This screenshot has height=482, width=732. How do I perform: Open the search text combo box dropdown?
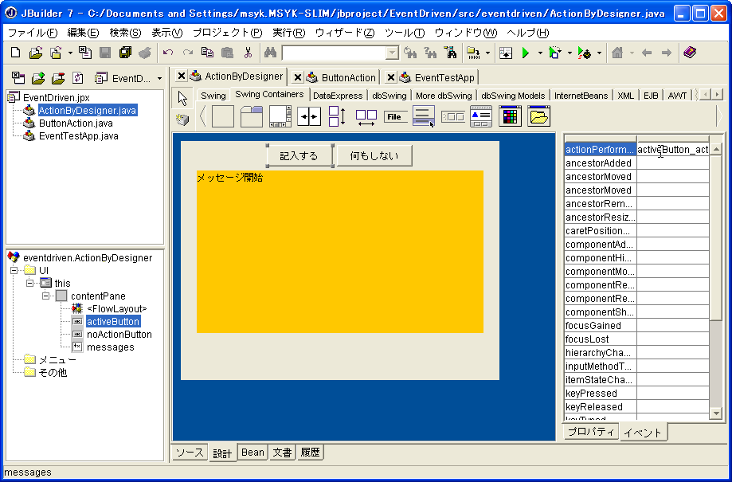point(392,53)
